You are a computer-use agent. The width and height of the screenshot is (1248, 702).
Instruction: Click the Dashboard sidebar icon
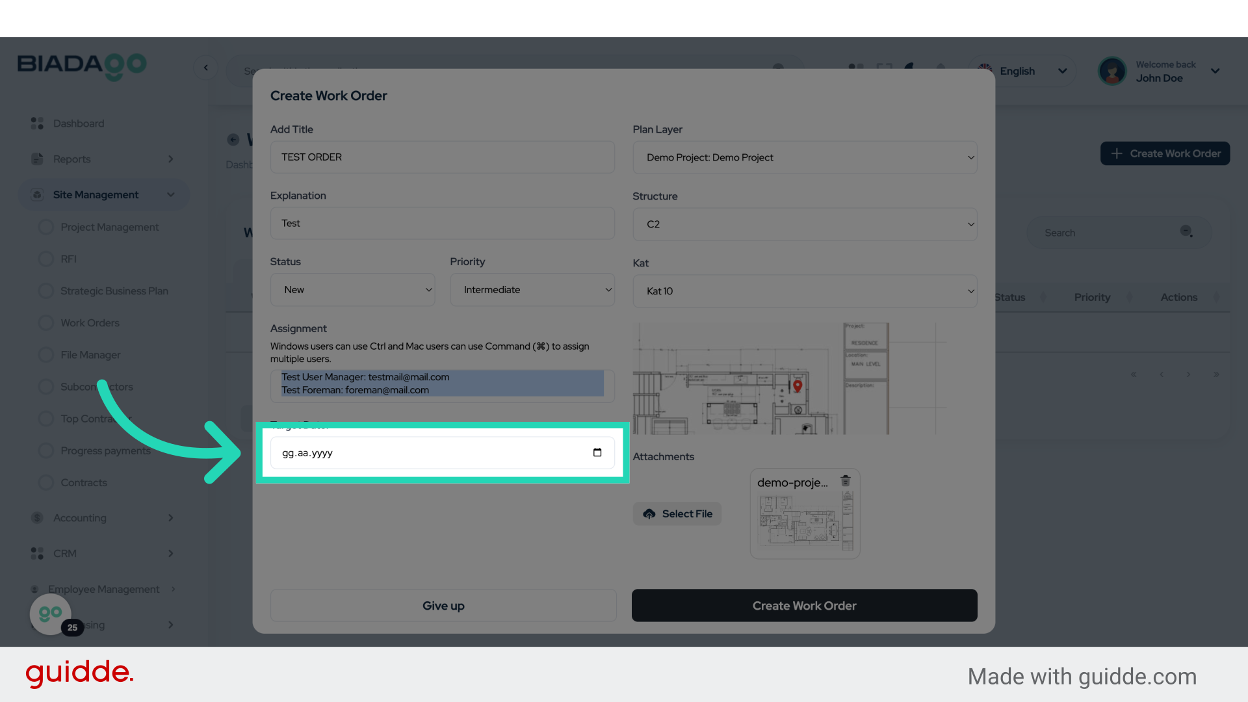tap(37, 123)
